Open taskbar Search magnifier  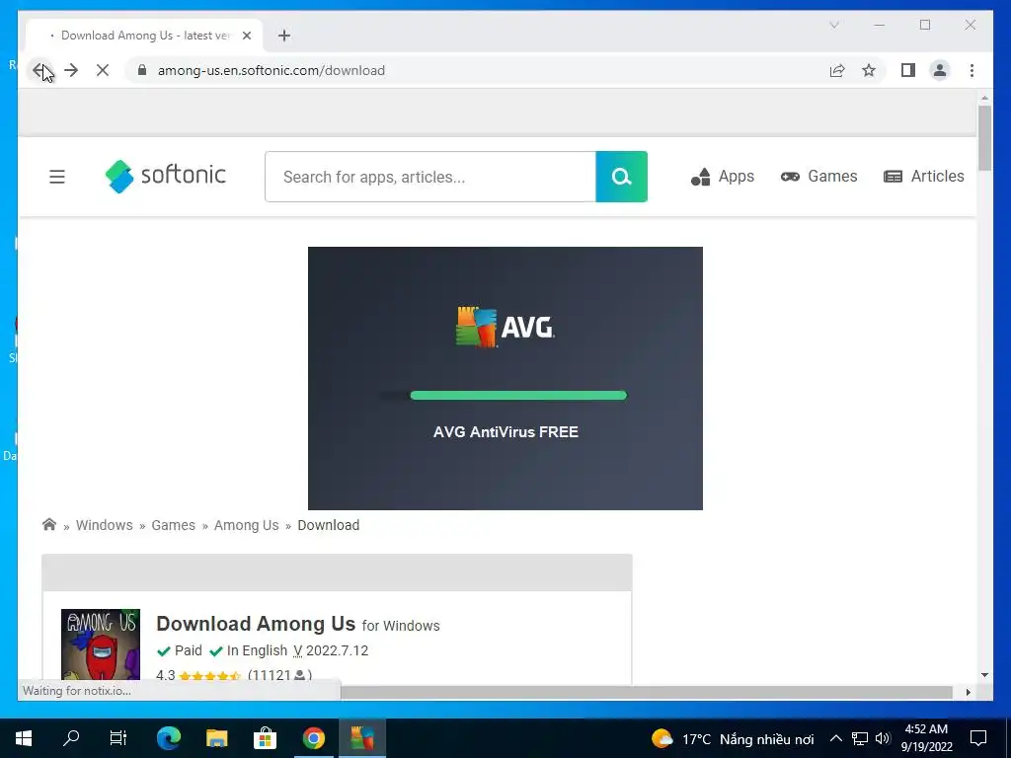pos(71,738)
